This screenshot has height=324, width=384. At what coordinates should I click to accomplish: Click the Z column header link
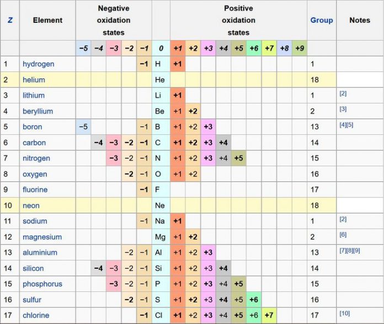point(10,20)
